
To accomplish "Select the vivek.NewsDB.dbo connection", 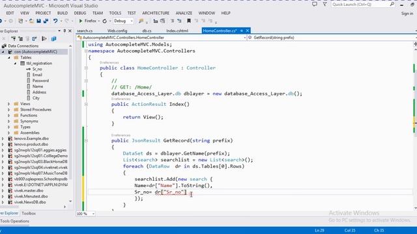I will [30, 202].
